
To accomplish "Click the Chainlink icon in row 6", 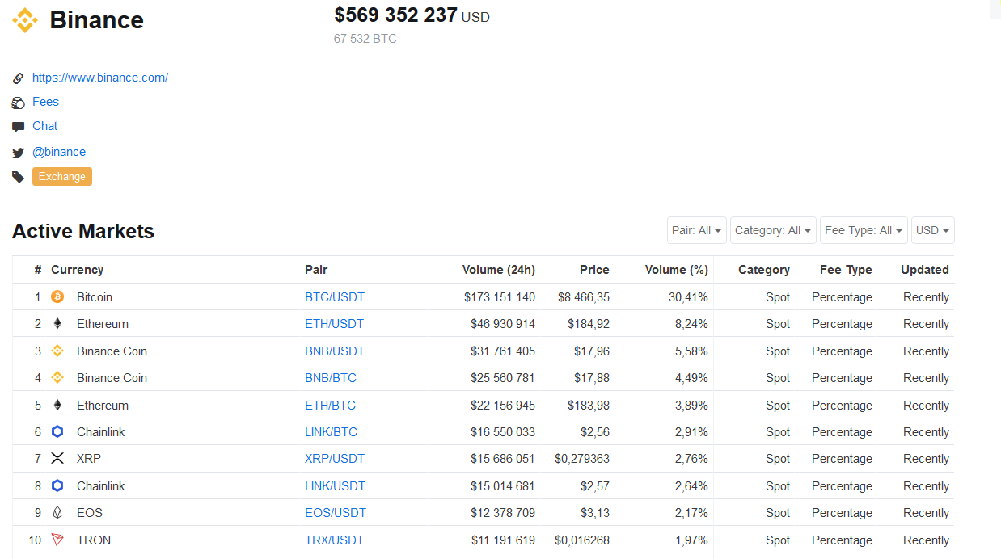I will pyautogui.click(x=57, y=432).
